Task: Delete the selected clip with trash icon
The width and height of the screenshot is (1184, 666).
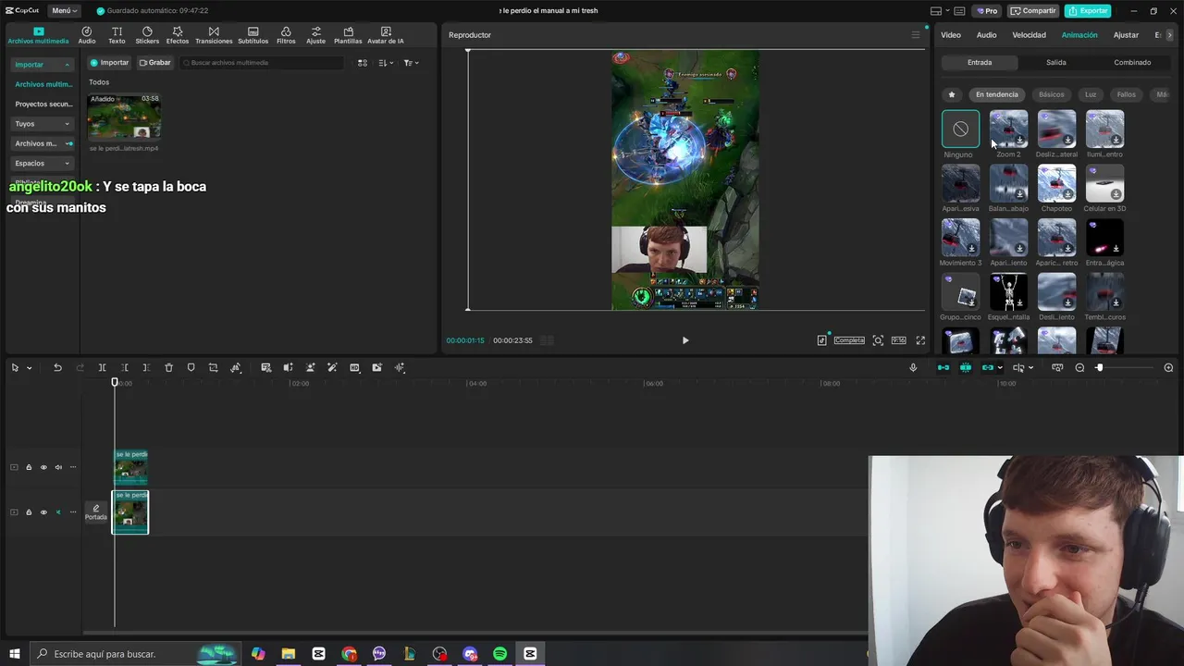Action: (168, 367)
